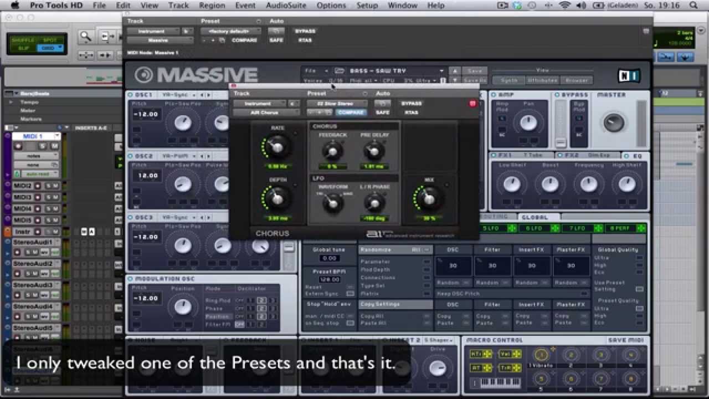This screenshot has width=709, height=399.
Task: Click the Chorus PRE DELAY knob
Action: click(x=374, y=151)
